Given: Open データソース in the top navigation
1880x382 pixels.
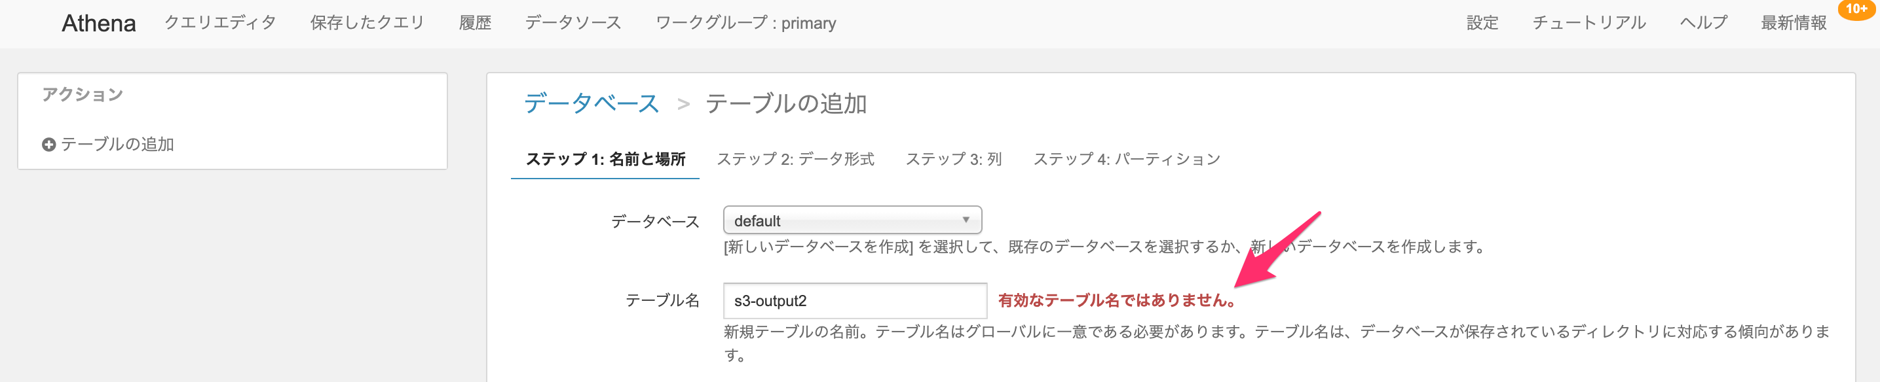Looking at the screenshot, I should (573, 23).
